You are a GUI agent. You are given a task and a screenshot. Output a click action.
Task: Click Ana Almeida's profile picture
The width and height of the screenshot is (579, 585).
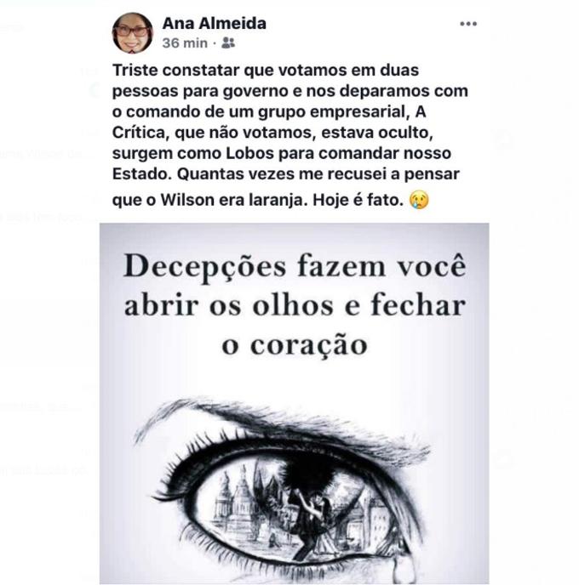[x=133, y=33]
